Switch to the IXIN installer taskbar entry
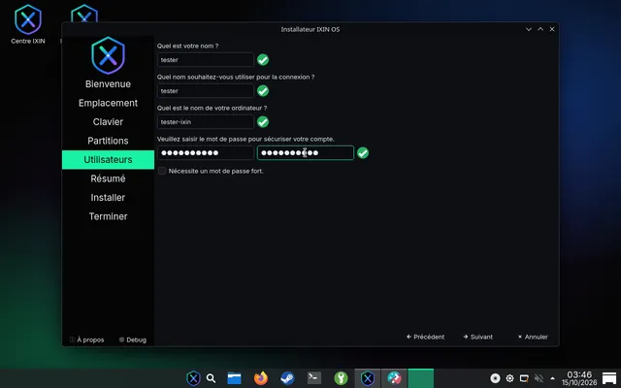 point(368,378)
